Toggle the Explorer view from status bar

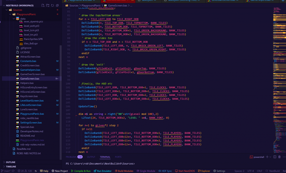click(204, 171)
